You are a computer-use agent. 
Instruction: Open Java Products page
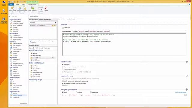(x=17, y=45)
